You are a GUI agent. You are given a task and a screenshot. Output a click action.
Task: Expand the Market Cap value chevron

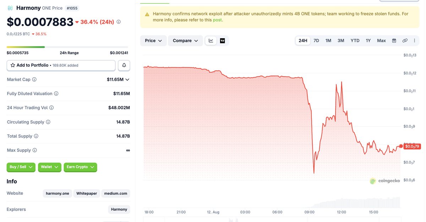tap(127, 79)
